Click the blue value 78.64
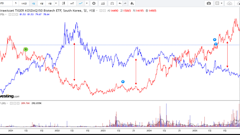Screen dimensions: 240x135 click(46, 14)
